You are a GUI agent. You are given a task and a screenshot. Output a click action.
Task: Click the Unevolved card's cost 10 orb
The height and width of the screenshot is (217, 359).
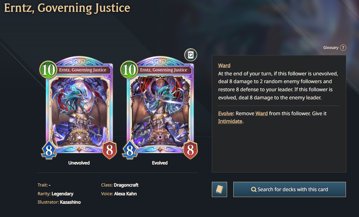coord(48,70)
